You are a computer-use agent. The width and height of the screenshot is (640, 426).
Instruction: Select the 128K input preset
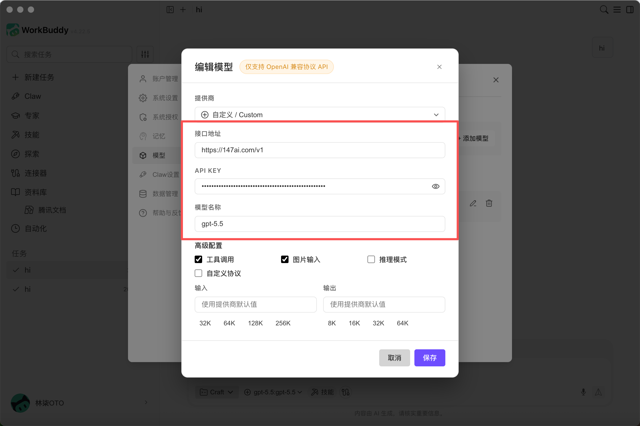click(x=255, y=323)
